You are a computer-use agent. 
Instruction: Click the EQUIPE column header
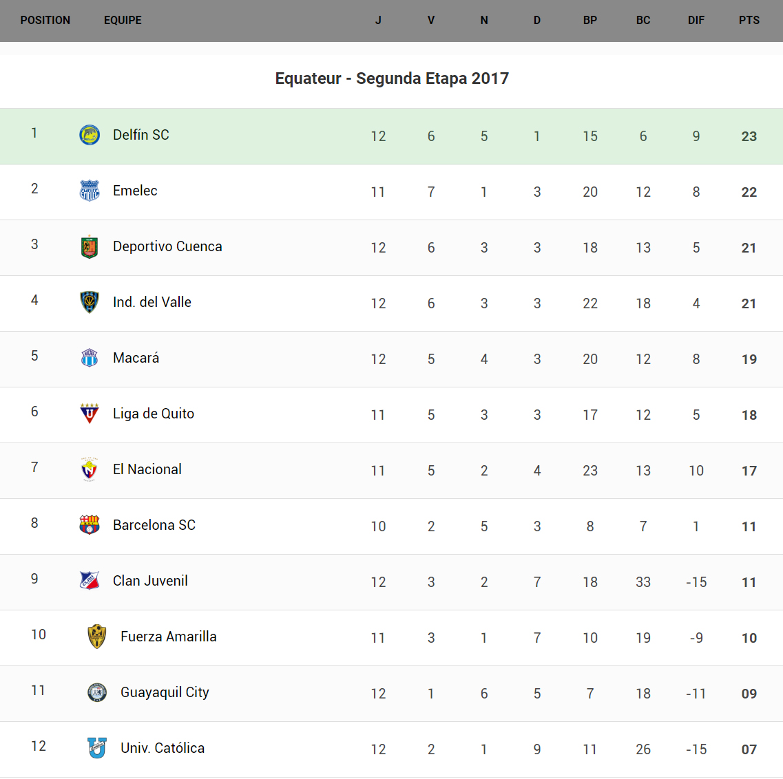123,21
